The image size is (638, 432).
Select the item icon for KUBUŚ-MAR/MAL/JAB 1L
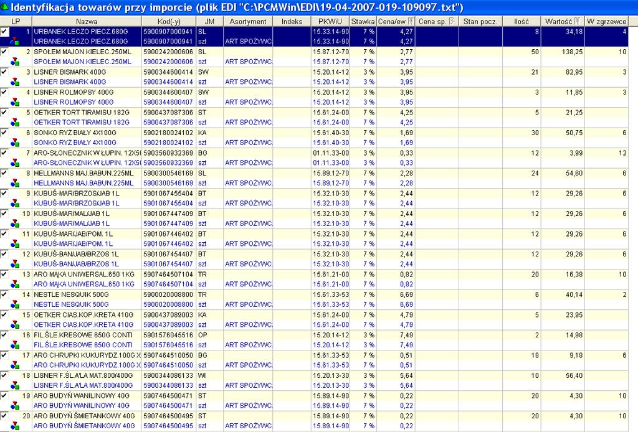15,223
